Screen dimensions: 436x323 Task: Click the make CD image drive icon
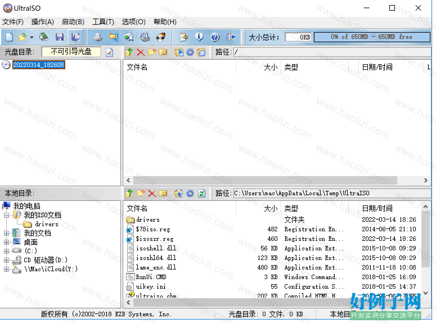(x=98, y=37)
